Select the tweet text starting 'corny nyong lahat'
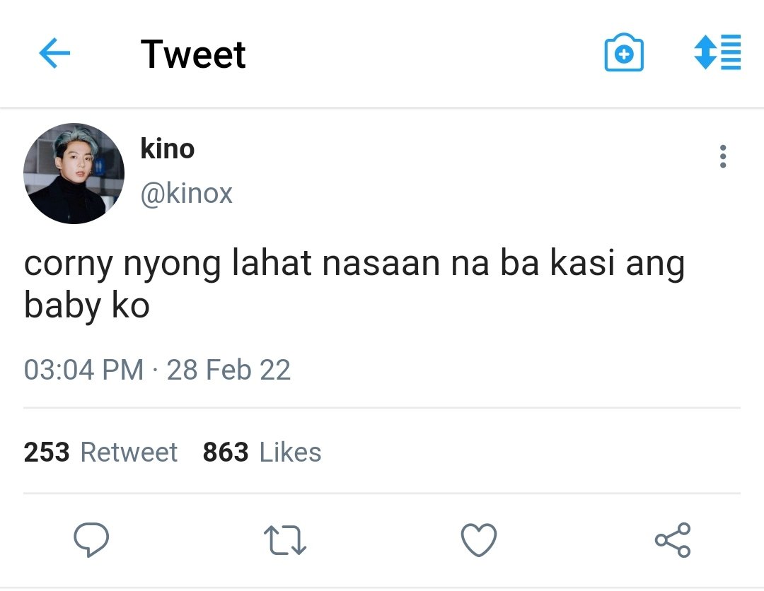764x591 pixels. coord(354,284)
